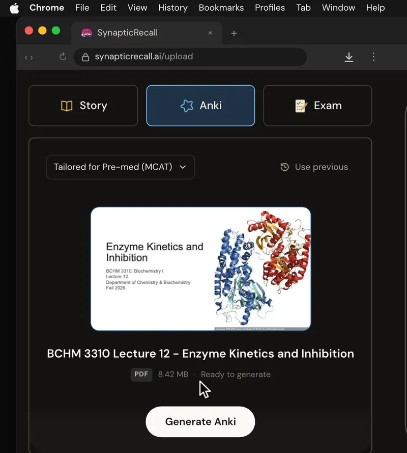Open the Window menu
Viewport: 407px width, 453px height.
pyautogui.click(x=338, y=8)
